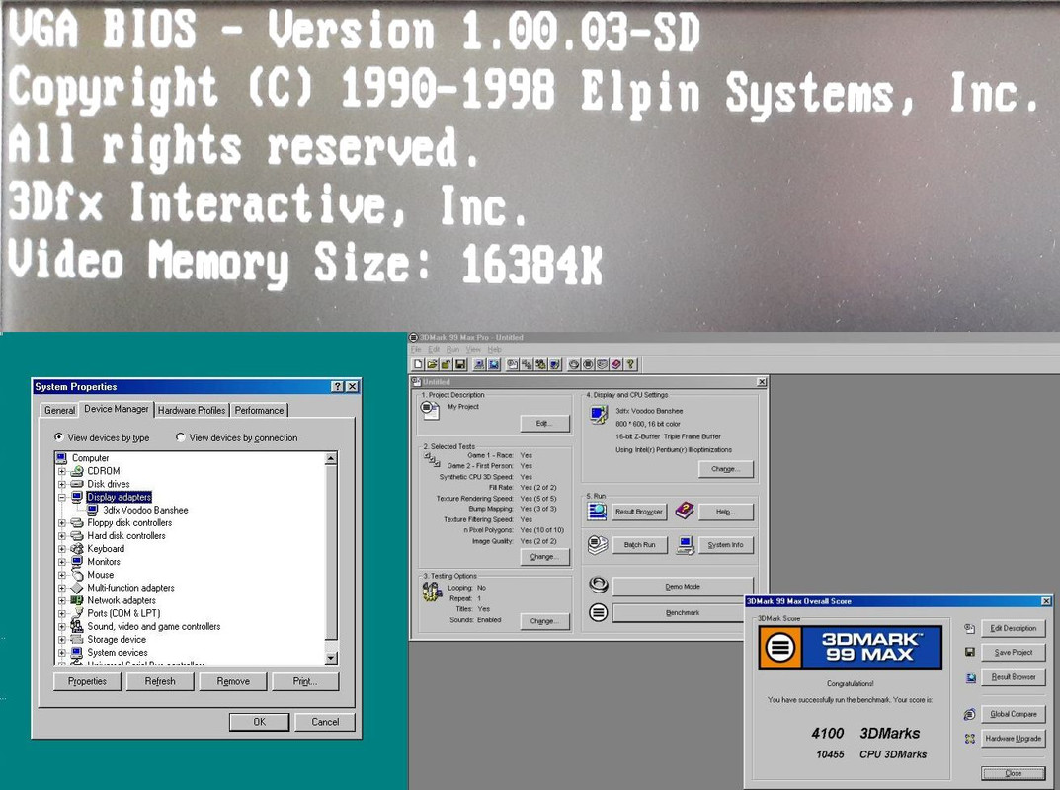Click the Demo Mode button
The height and width of the screenshot is (790, 1060).
[x=683, y=587]
